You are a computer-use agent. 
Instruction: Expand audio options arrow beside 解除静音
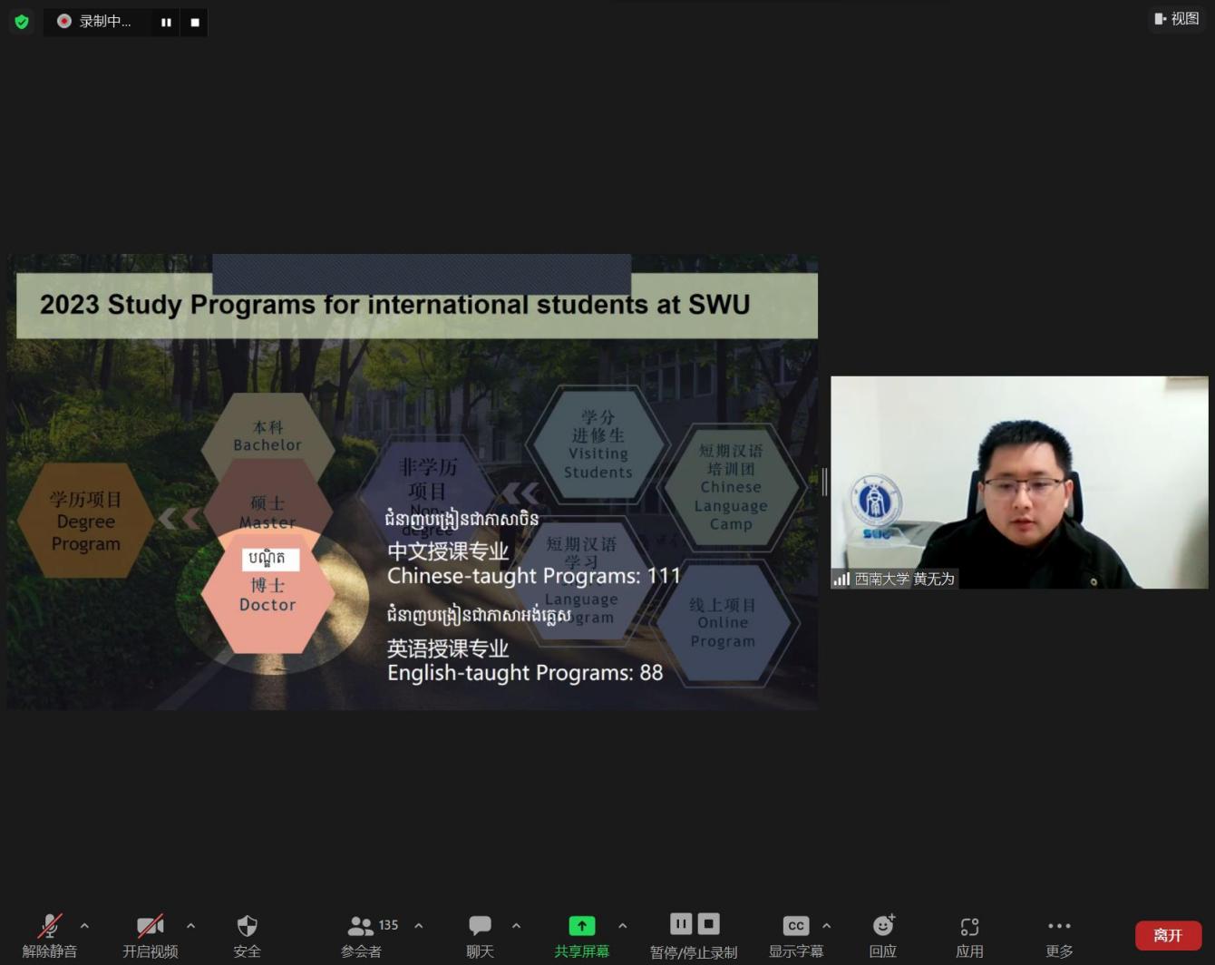coord(84,926)
